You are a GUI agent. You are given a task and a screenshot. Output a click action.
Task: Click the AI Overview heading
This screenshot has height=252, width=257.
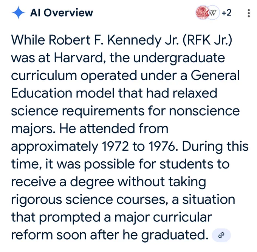pyautogui.click(x=62, y=12)
